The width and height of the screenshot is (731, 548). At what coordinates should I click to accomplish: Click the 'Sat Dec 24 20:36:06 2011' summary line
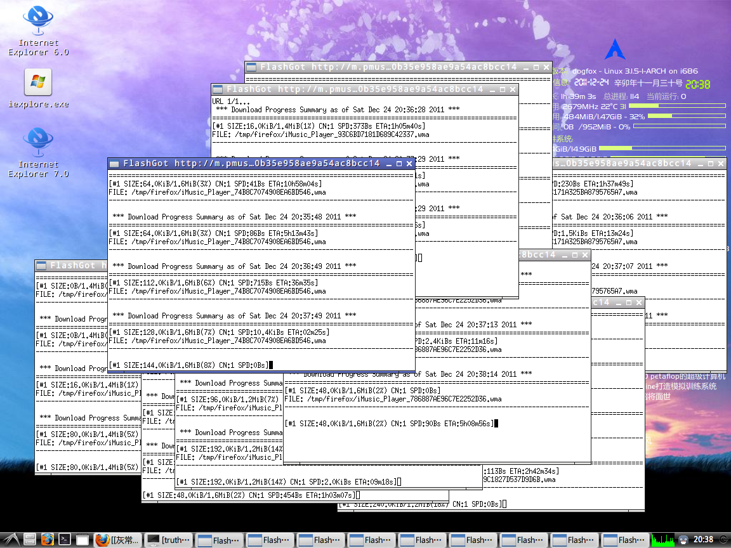(x=610, y=217)
